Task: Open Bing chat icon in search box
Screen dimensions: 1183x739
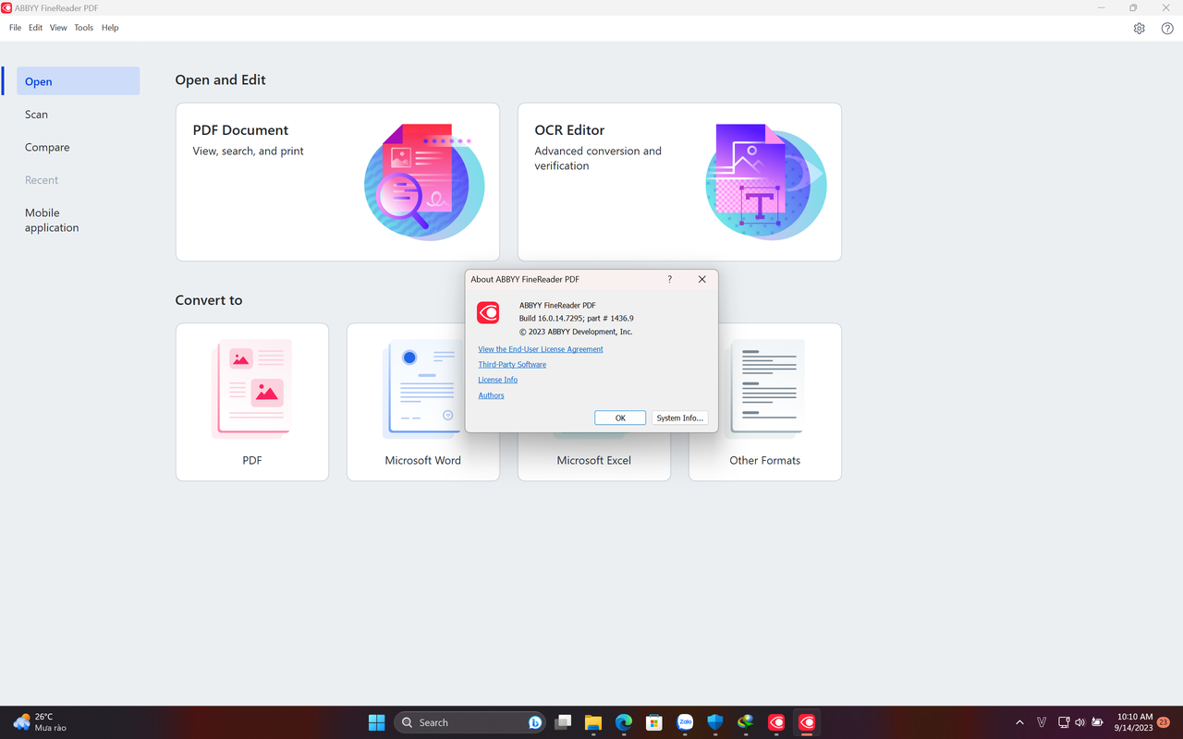Action: click(535, 722)
